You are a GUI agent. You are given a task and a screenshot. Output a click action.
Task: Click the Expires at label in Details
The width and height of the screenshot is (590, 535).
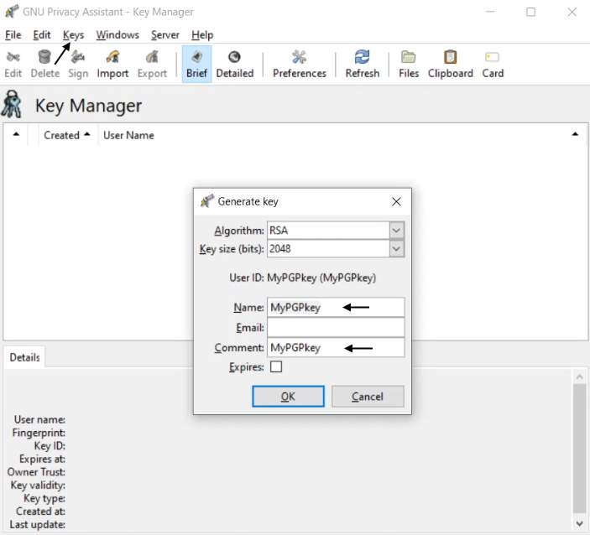42,459
